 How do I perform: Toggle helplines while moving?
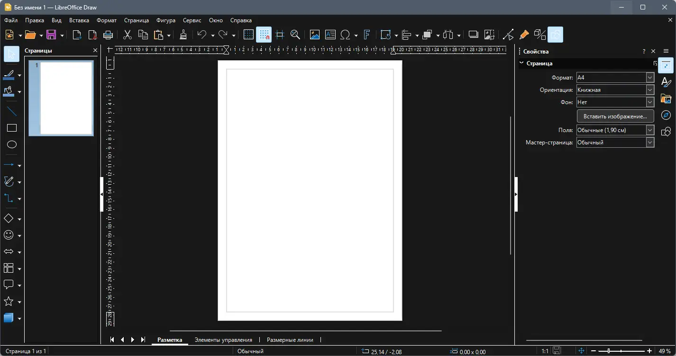280,35
